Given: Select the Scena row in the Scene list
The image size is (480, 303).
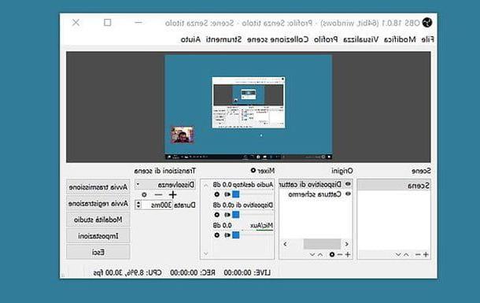Looking at the screenshot, I should tap(394, 186).
